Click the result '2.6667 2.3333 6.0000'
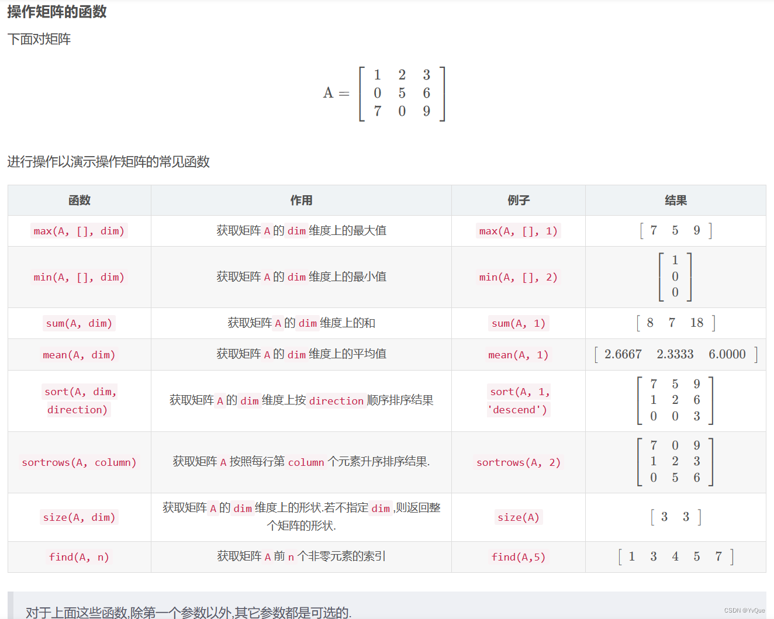This screenshot has width=774, height=619. [676, 355]
